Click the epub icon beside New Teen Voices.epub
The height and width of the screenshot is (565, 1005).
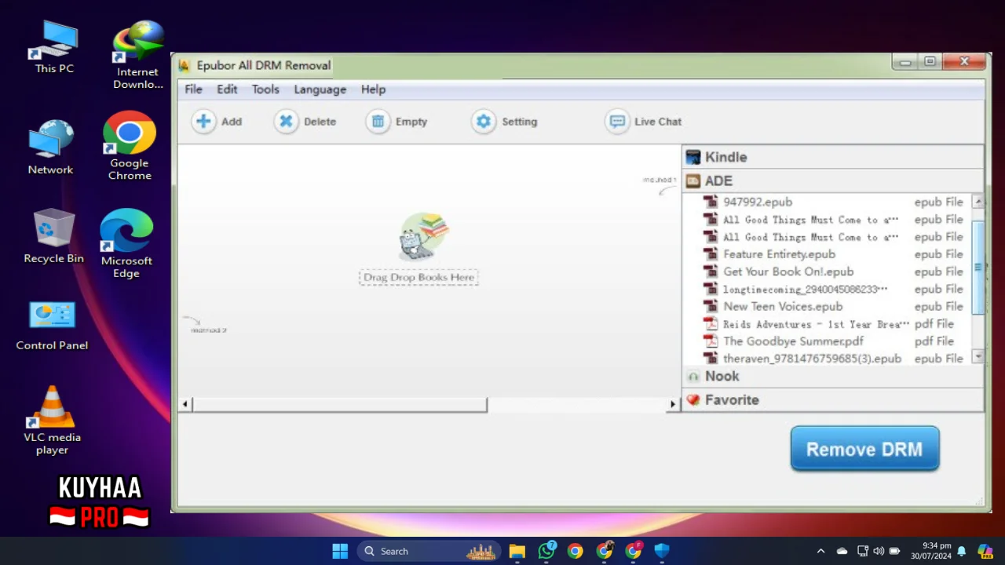pyautogui.click(x=711, y=306)
